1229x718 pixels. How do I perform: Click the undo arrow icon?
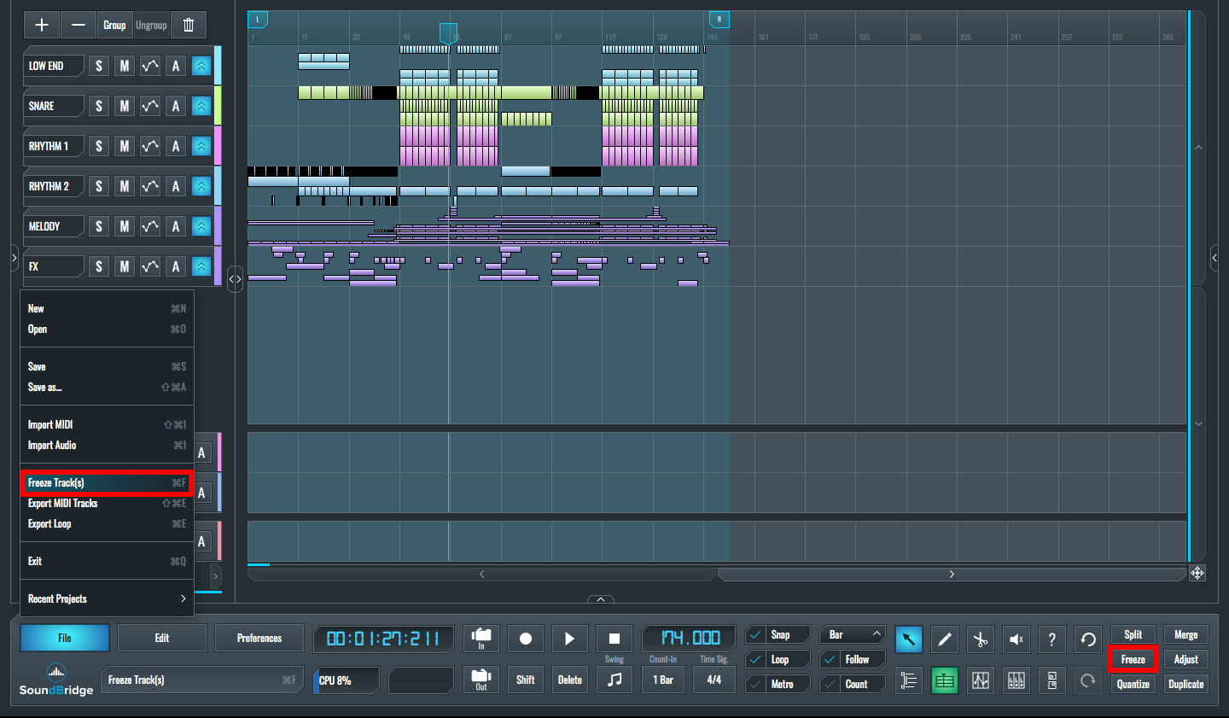click(x=1087, y=639)
